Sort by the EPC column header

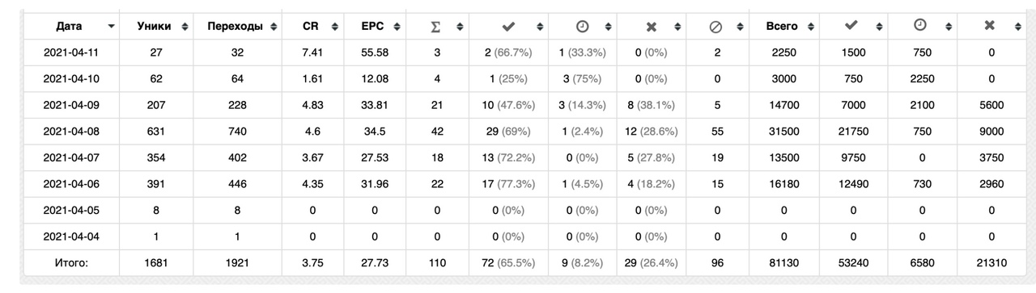(x=372, y=27)
